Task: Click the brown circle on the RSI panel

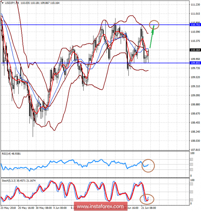Action: tap(148, 165)
